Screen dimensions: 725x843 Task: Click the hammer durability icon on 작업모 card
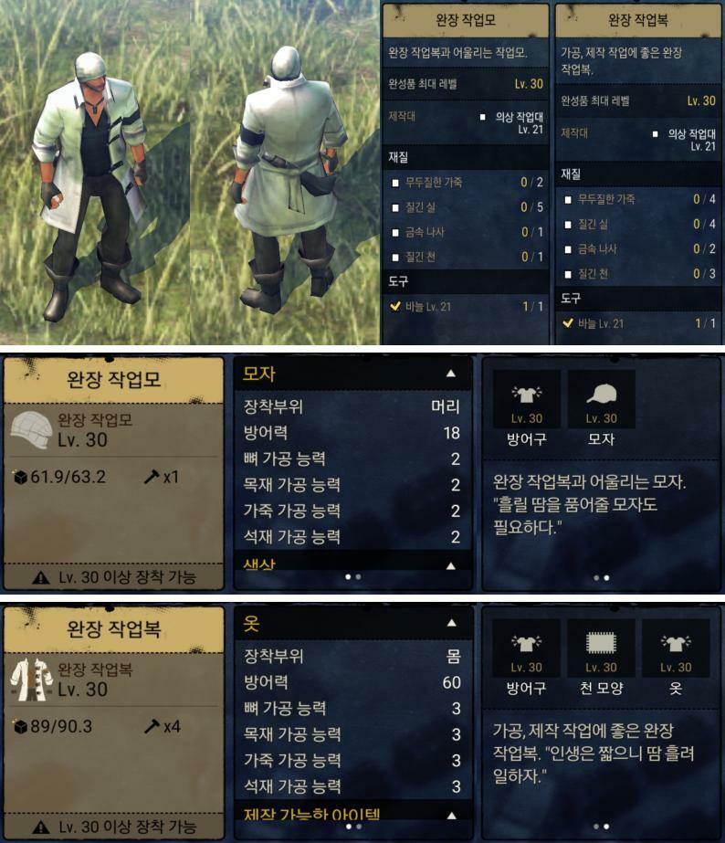152,477
